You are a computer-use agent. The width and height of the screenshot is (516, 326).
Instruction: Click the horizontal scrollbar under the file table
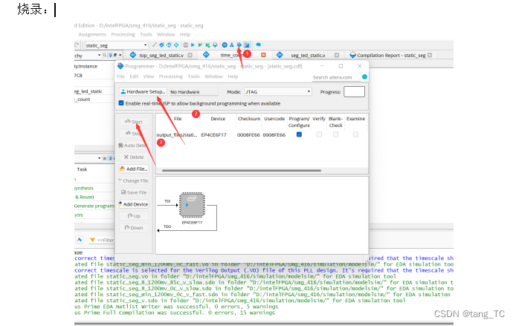242,171
